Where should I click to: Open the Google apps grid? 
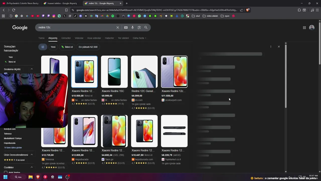pos(304,28)
